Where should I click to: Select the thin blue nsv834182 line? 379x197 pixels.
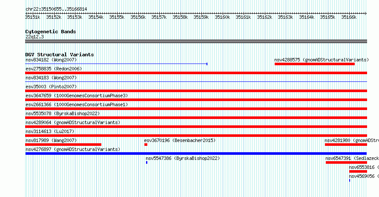[x=116, y=64]
